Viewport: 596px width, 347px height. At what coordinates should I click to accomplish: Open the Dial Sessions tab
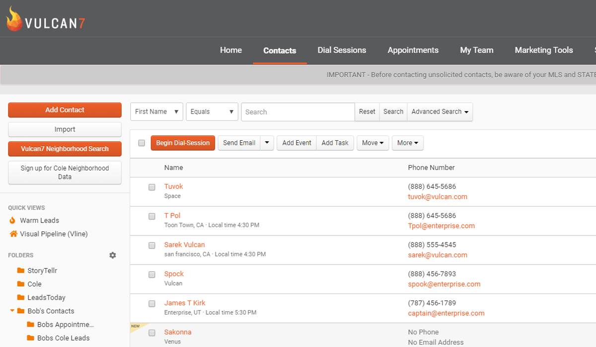342,50
